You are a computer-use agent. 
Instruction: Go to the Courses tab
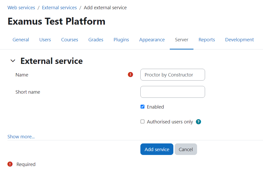tap(70, 40)
